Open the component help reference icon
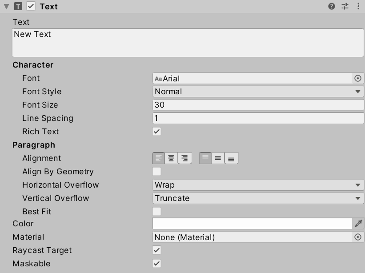The width and height of the screenshot is (365, 273). click(332, 6)
